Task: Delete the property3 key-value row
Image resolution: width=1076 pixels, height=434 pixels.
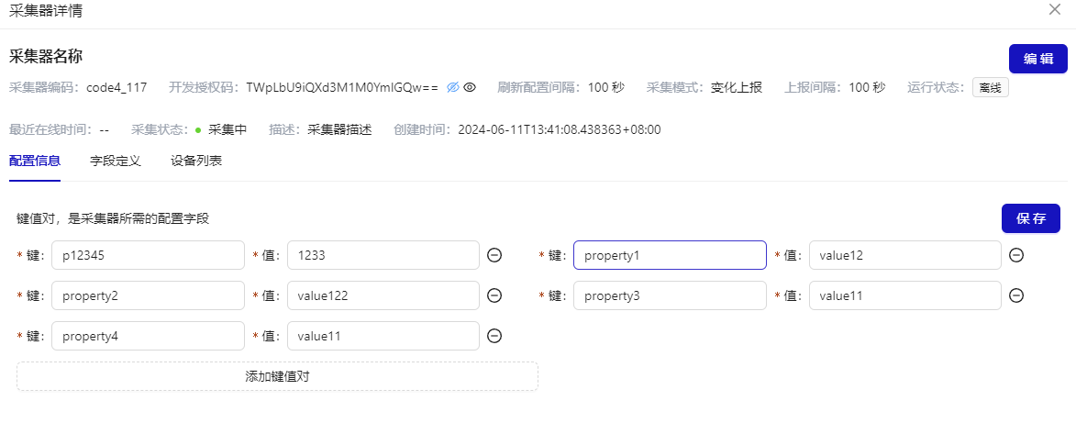Action: [1015, 295]
